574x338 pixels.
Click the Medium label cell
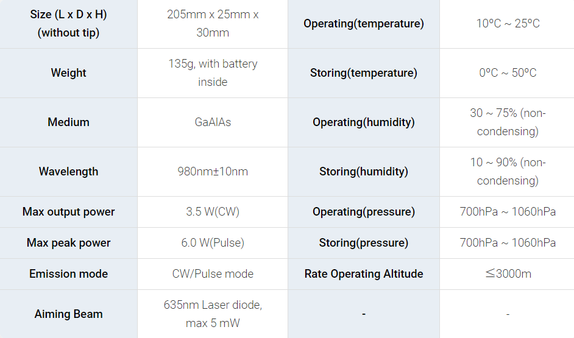(x=68, y=122)
